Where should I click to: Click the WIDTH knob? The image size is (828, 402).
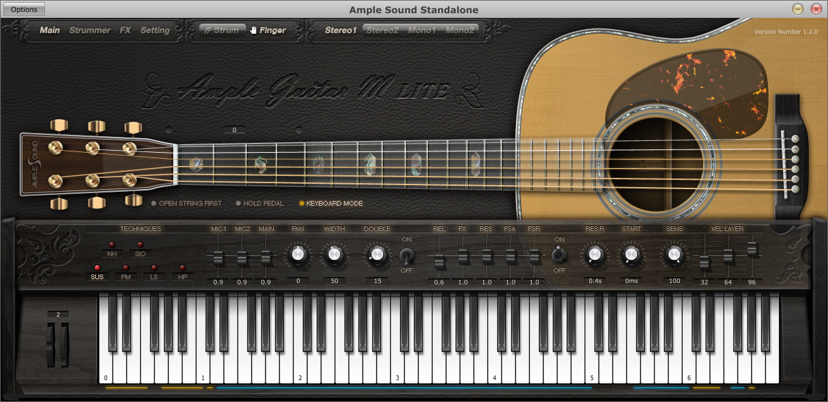tap(335, 254)
